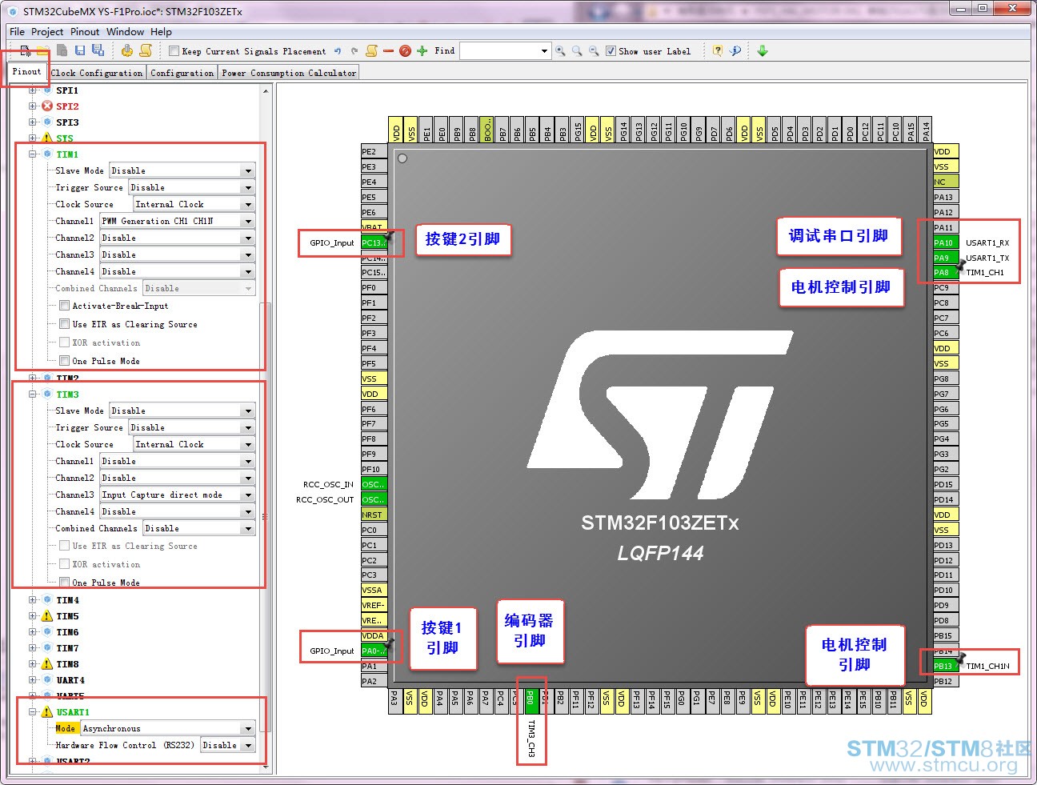Click the blue cube icon beside TIM4
This screenshot has height=785, width=1037.
pyautogui.click(x=47, y=600)
